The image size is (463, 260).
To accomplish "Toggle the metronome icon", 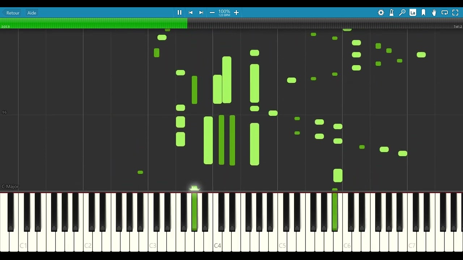I will (x=391, y=13).
